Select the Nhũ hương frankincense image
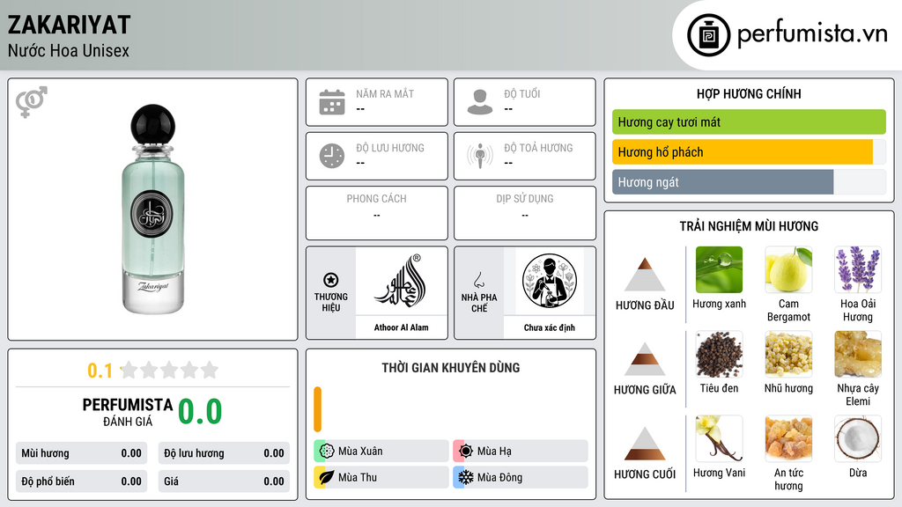The image size is (902, 507). click(x=788, y=354)
